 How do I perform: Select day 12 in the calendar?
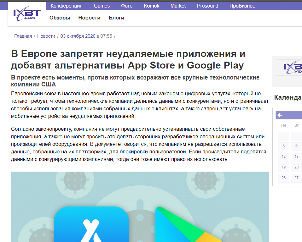283,157
